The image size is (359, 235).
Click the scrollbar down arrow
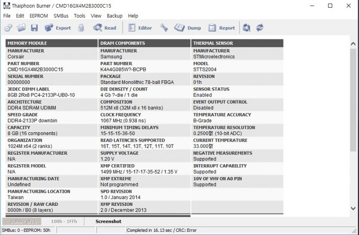coord(353,208)
